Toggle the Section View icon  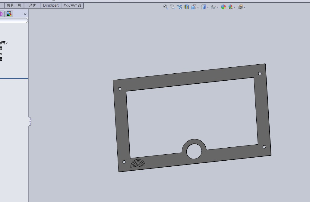coord(186,7)
